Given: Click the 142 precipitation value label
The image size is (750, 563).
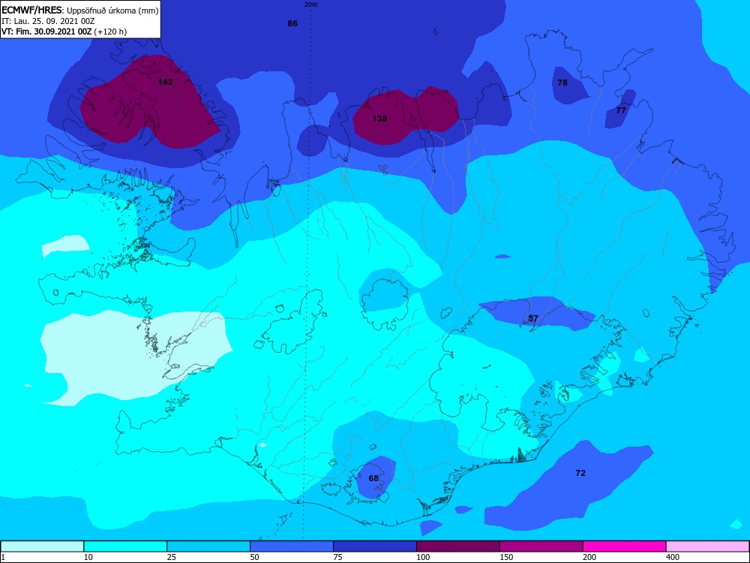Looking at the screenshot, I should (165, 82).
